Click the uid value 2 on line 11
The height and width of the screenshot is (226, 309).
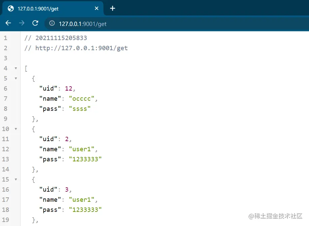(67, 139)
